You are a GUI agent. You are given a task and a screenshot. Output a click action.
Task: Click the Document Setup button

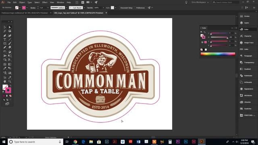[x=126, y=8]
